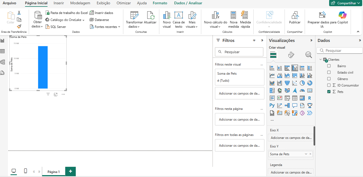Image resolution: width=363 pixels, height=177 pixels.
Task: Open the Soma de Pets field dropdown chevron
Action: pyautogui.click(x=306, y=154)
